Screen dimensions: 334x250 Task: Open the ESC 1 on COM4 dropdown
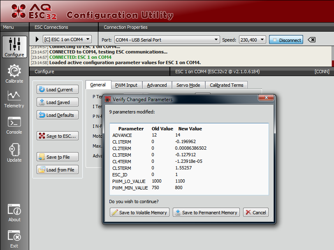67,39
